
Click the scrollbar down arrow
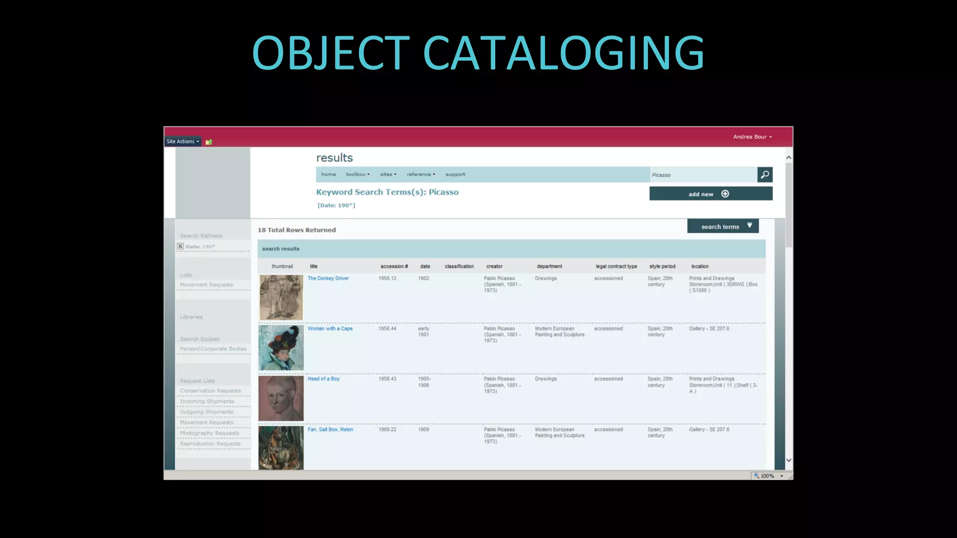789,460
